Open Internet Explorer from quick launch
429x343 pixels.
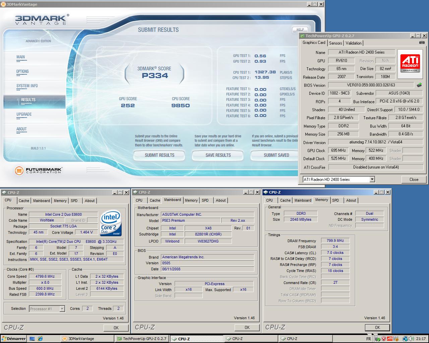coord(40,339)
